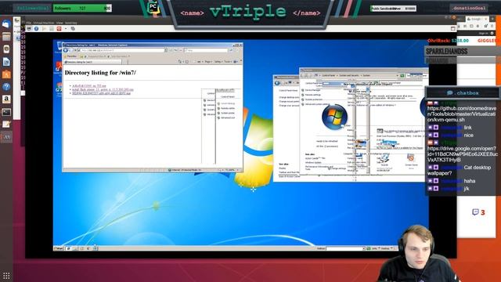Open the Send Key menu

pyautogui.click(x=71, y=23)
